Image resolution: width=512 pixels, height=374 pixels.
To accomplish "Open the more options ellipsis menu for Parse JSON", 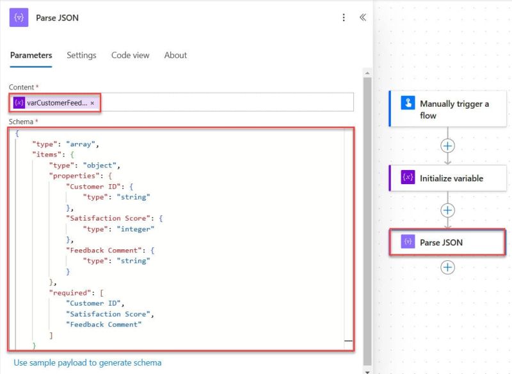I will point(344,18).
